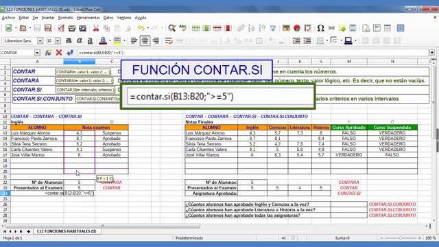This screenshot has width=439, height=247.
Task: Toggle Wrap Text icon
Action: click(x=169, y=41)
